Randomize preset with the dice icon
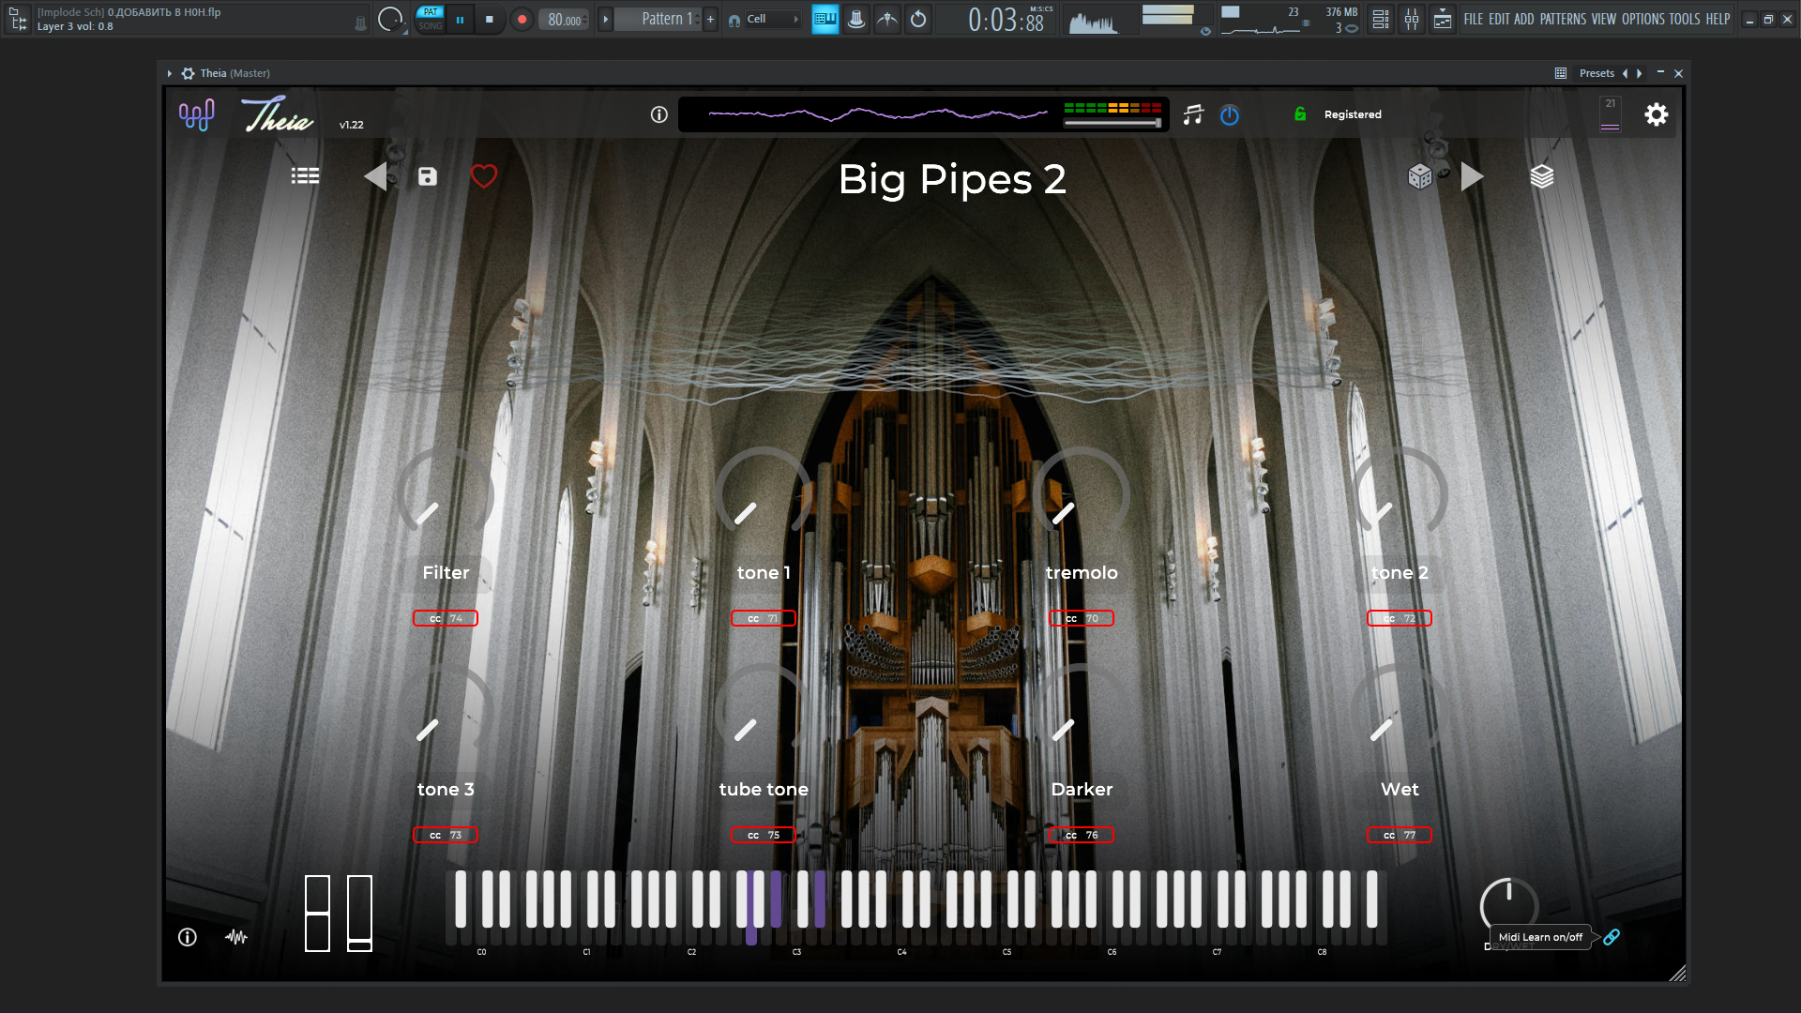 pyautogui.click(x=1420, y=176)
